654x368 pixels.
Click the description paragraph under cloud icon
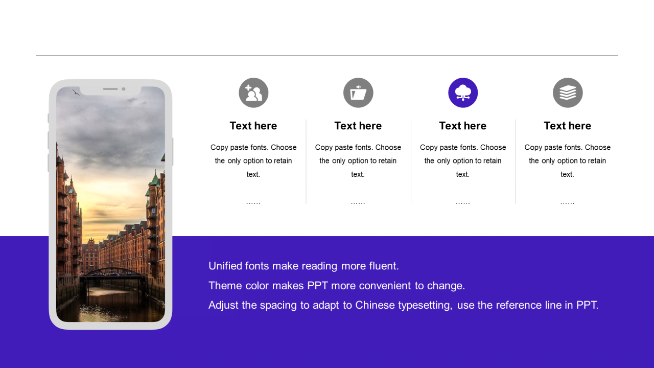463,160
